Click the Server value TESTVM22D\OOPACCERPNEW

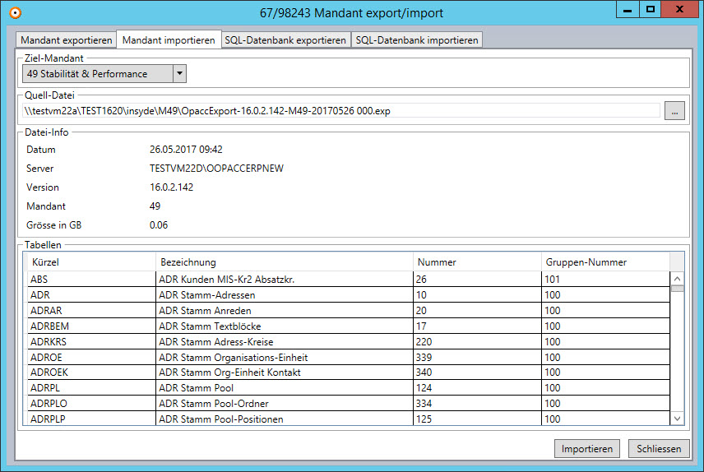[x=216, y=169]
